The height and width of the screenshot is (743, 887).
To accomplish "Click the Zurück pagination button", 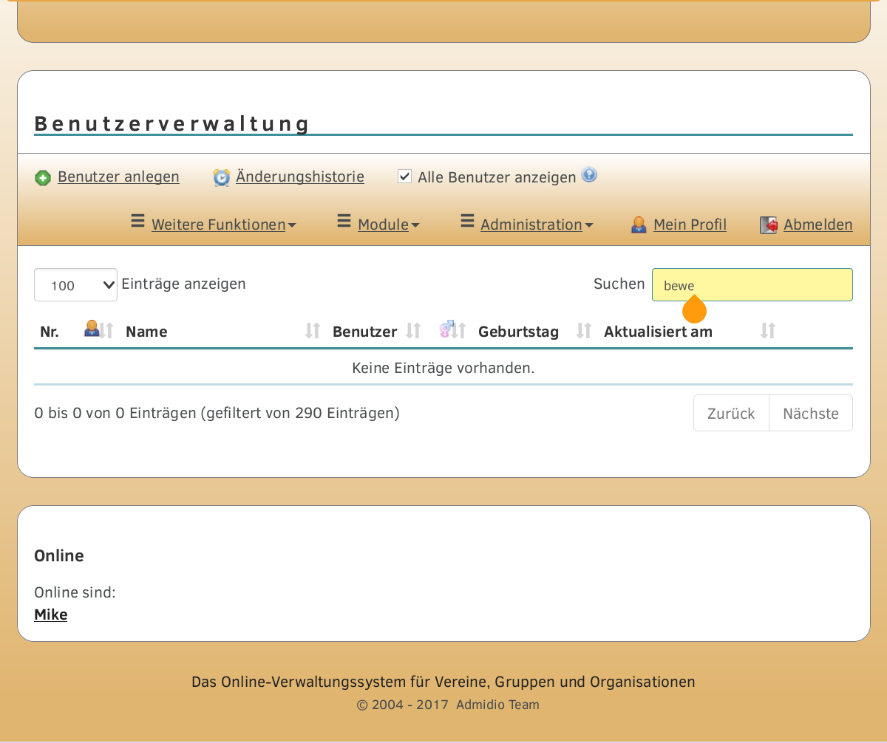I will point(731,414).
